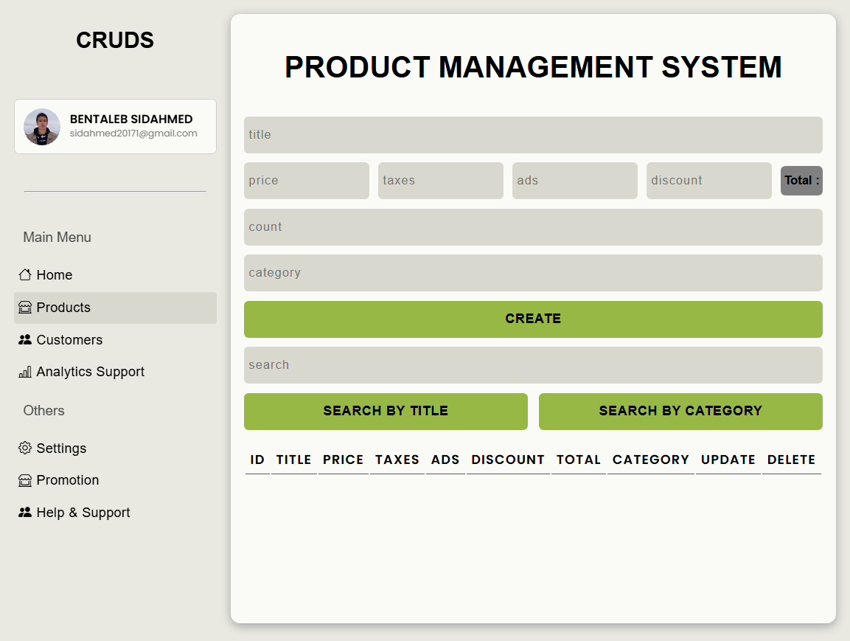The image size is (850, 641).
Task: Click the CRUDS logo text
Action: click(114, 40)
